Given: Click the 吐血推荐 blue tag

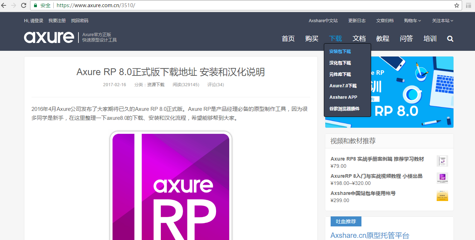Looking at the screenshot, I should pyautogui.click(x=346, y=221).
